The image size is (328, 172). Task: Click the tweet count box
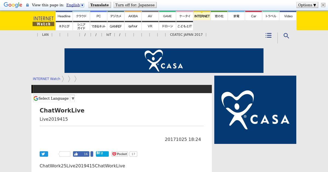[x=65, y=154]
